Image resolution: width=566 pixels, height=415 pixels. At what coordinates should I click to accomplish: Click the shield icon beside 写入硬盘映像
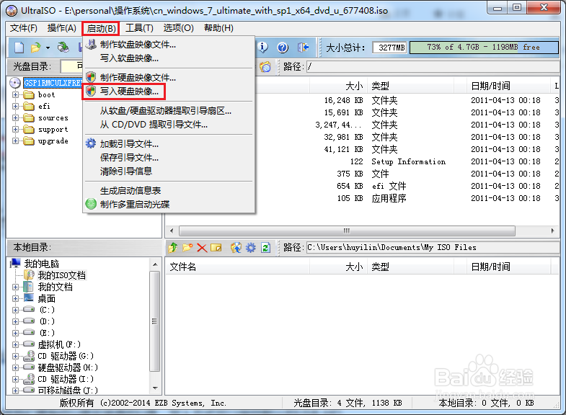pos(91,92)
